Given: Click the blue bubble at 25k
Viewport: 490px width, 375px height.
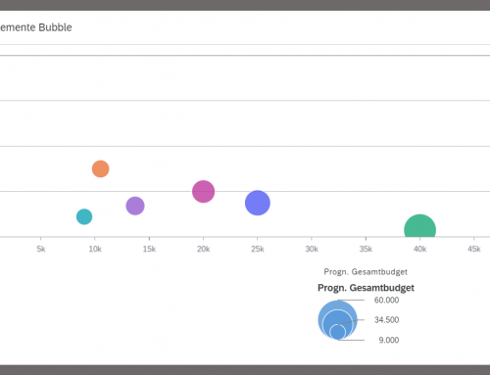Looking at the screenshot, I should coord(258,203).
